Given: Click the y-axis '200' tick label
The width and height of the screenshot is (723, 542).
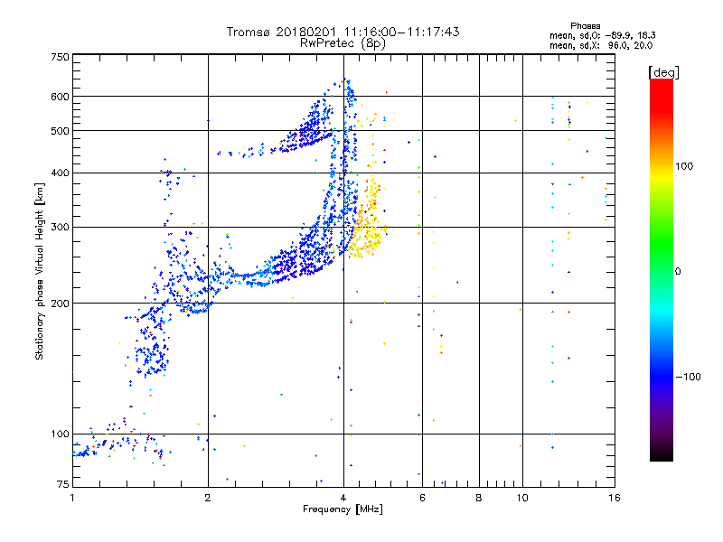Looking at the screenshot, I should point(60,304).
